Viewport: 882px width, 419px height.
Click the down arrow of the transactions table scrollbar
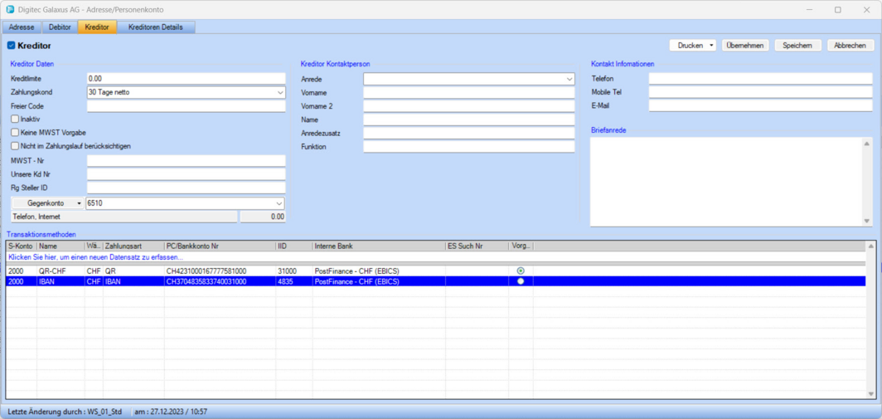pyautogui.click(x=870, y=394)
